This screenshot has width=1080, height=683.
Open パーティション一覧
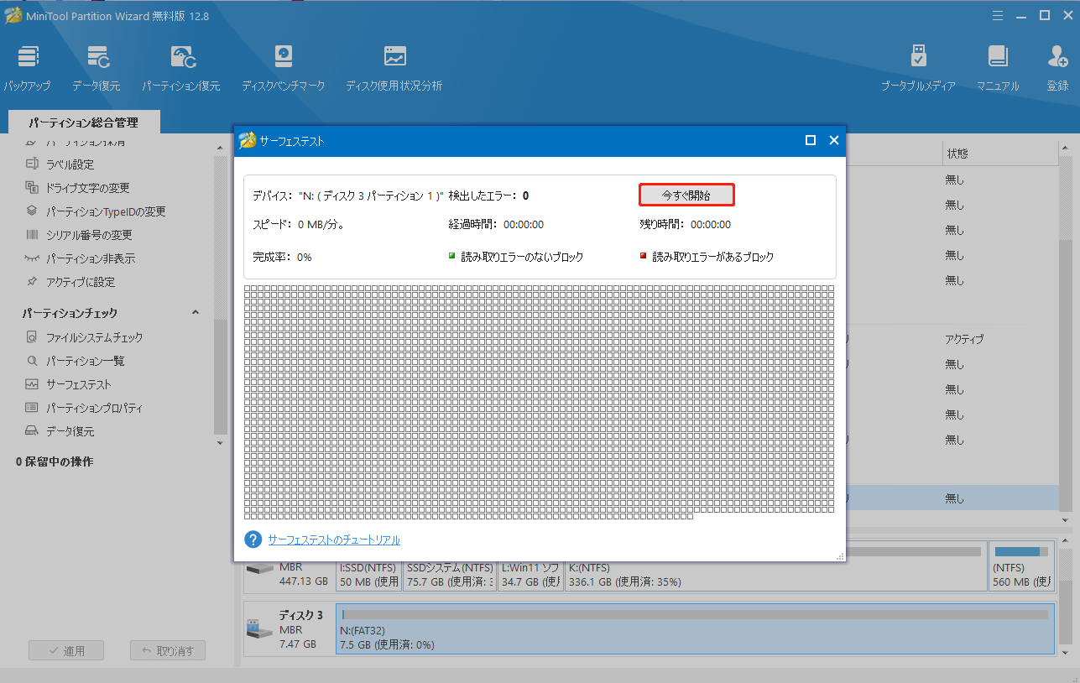tap(85, 361)
